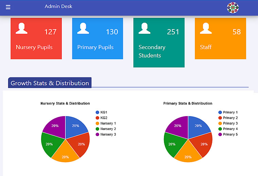Click the person icon on Nursery Pupils card
This screenshot has height=176, width=258.
click(x=22, y=29)
